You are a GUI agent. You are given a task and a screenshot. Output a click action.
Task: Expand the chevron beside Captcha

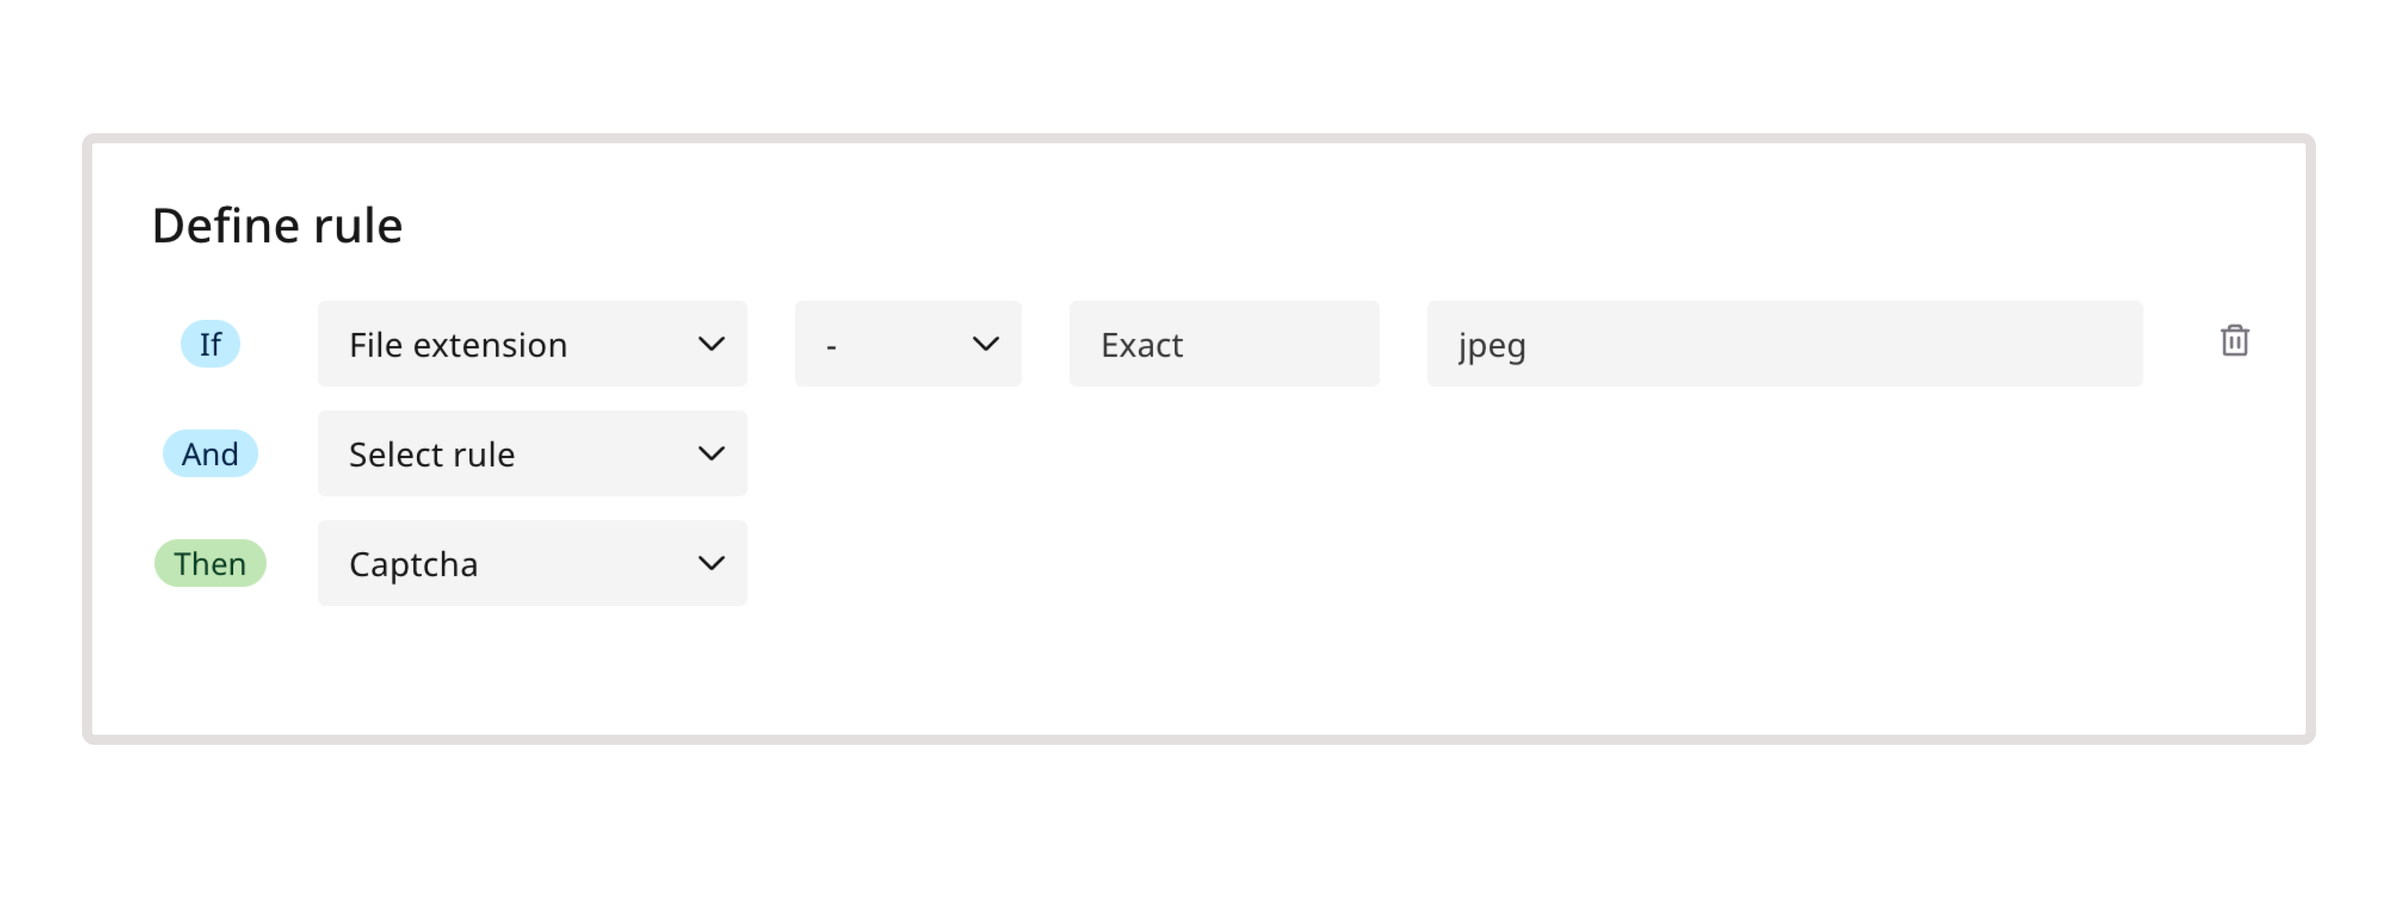point(712,563)
